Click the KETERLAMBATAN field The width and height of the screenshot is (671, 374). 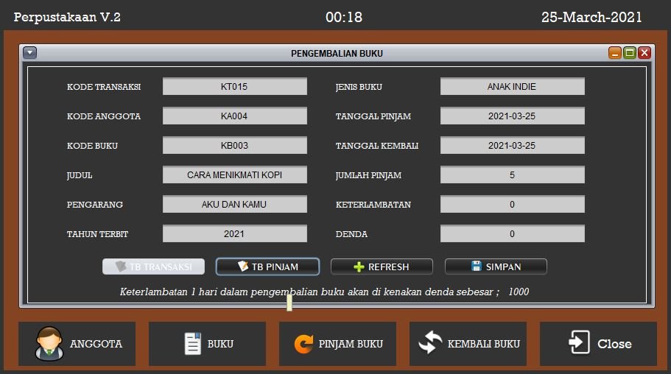point(512,205)
